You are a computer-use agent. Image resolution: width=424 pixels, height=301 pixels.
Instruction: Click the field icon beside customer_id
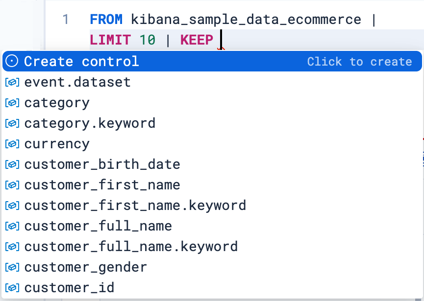pos(12,287)
